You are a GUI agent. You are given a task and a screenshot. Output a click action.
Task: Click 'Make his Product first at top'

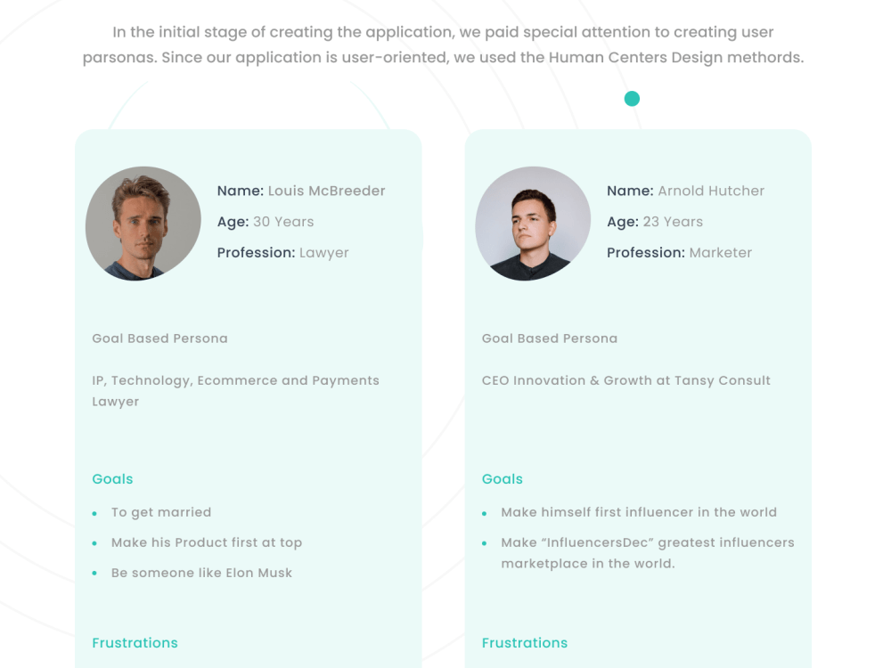(207, 542)
